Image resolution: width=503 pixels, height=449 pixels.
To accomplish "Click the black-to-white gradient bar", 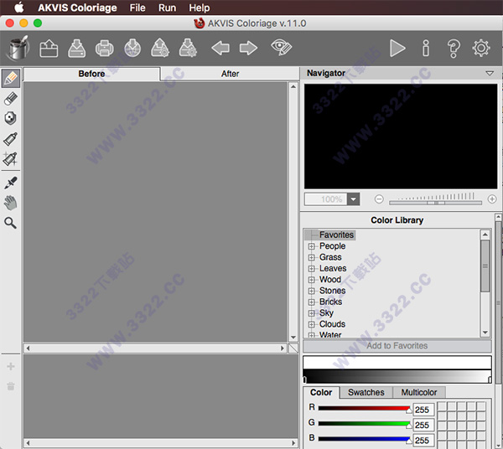I will click(397, 376).
